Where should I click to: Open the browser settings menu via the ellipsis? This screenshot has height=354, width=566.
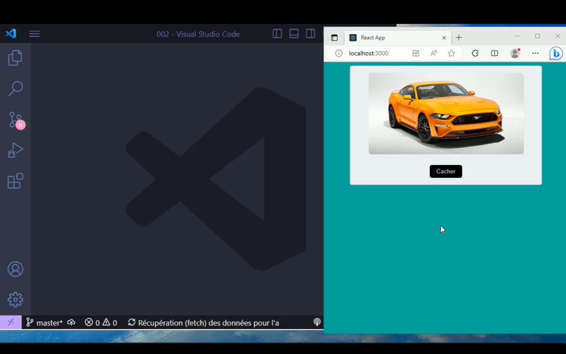(535, 53)
